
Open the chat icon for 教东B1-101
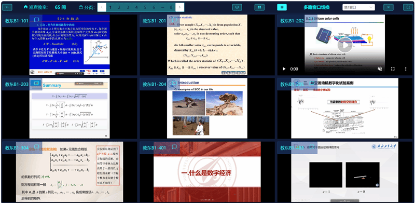pyautogui.click(x=37, y=20)
